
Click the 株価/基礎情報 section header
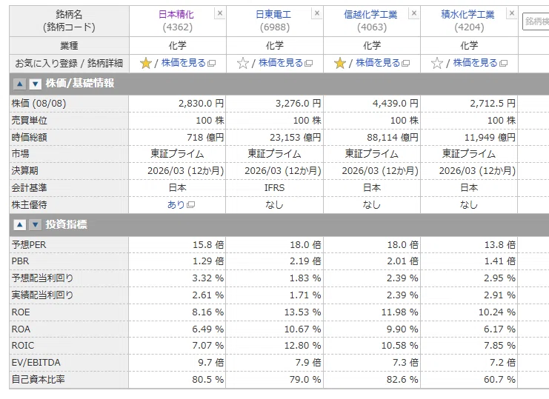click(80, 84)
